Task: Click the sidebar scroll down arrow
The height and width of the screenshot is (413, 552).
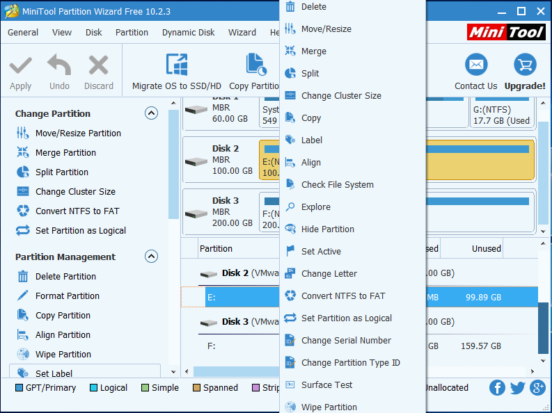Action: (x=173, y=371)
